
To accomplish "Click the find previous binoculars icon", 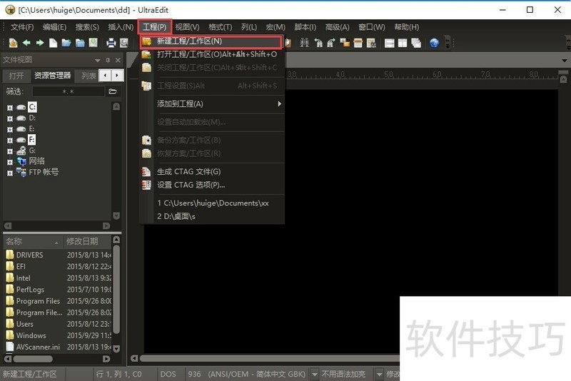I will tap(318, 43).
